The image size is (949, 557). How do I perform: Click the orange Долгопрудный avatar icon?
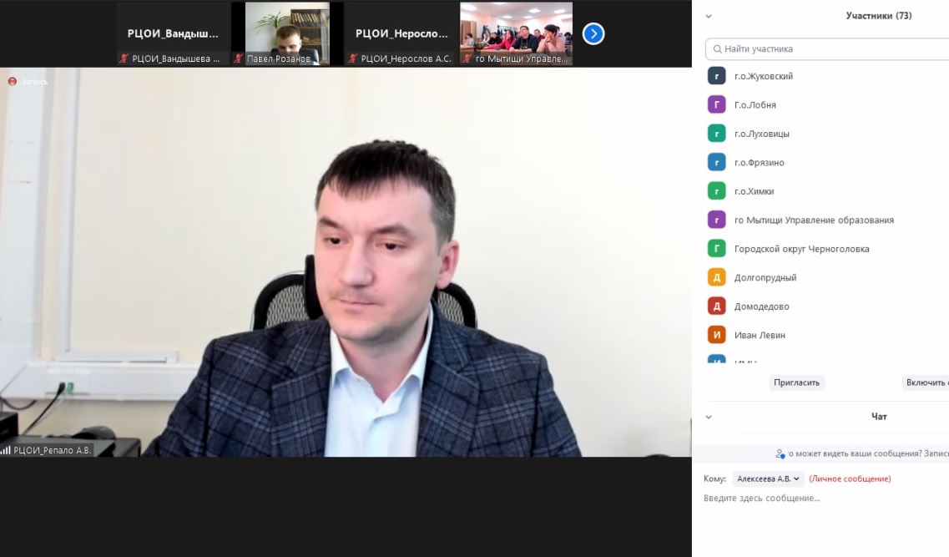[716, 277]
